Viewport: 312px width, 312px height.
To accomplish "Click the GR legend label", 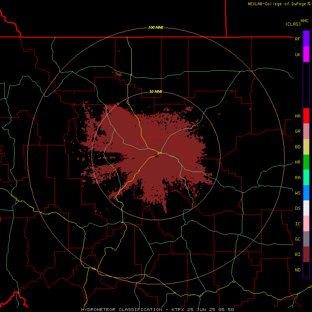I will [x=297, y=131].
